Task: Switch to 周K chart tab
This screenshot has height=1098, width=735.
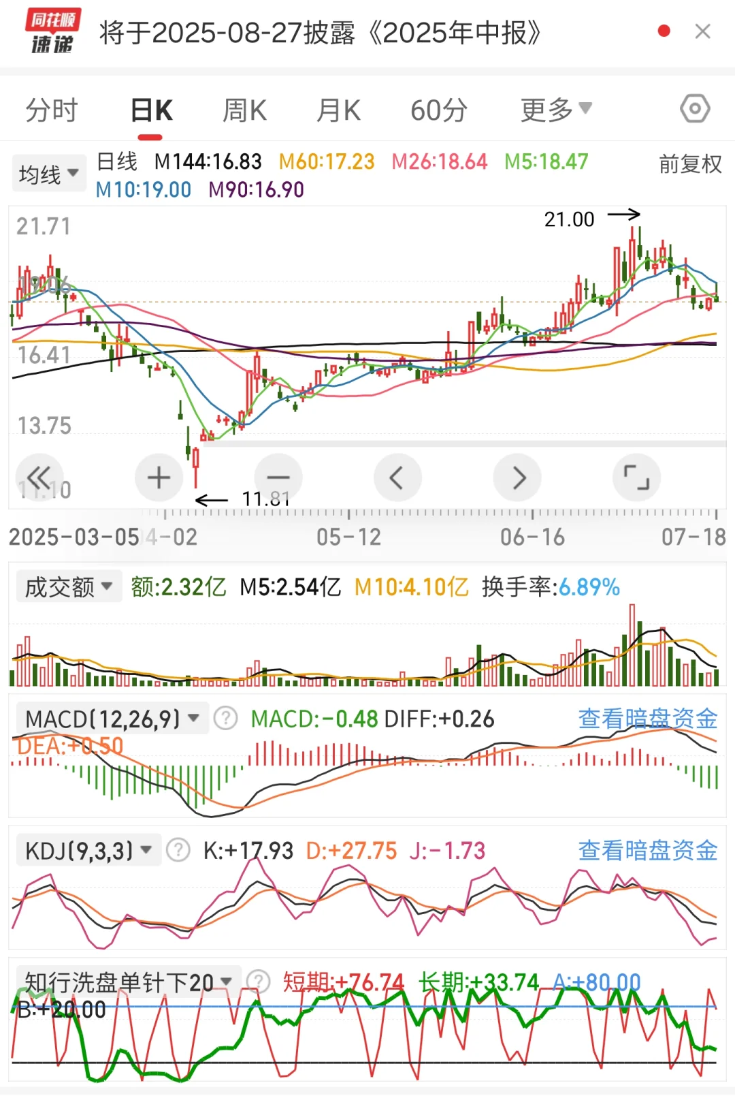Action: tap(244, 110)
